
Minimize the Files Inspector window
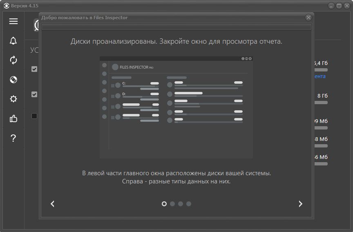[x=331, y=6]
